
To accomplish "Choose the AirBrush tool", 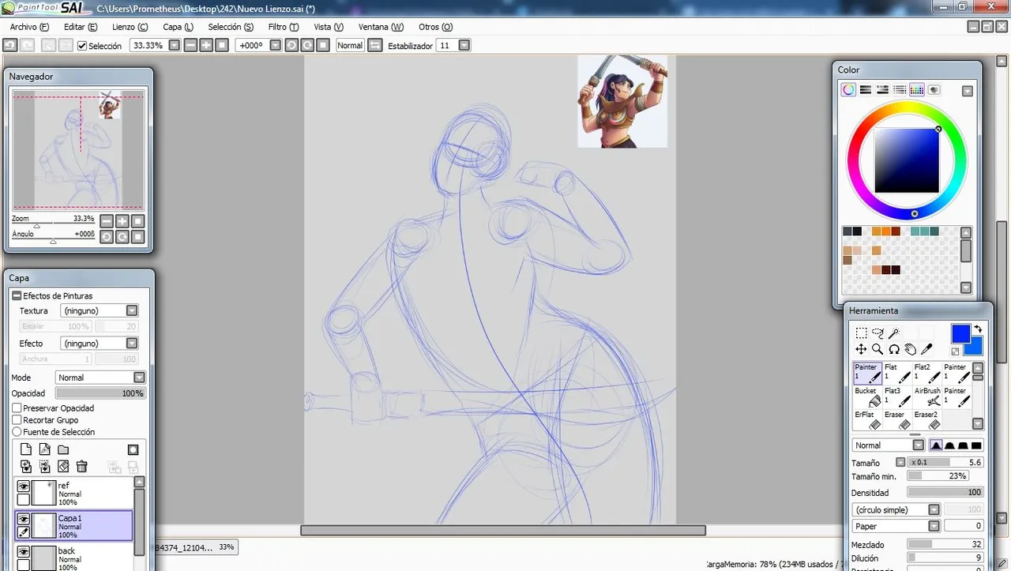I will pyautogui.click(x=927, y=396).
